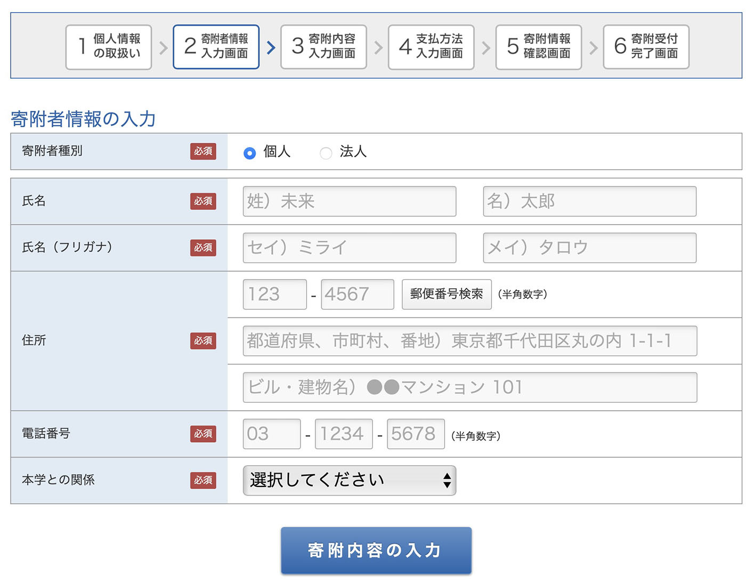
Task: Click the phone area code field 03
Action: [x=272, y=434]
